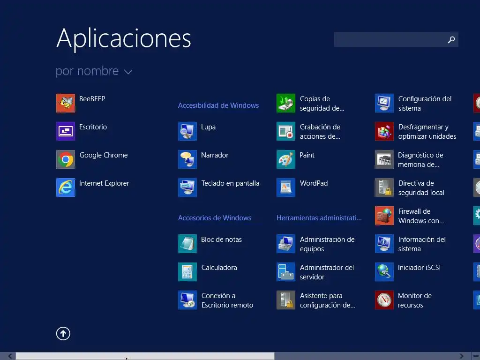
Task: Click the scrollbar right arrow
Action: click(x=461, y=356)
